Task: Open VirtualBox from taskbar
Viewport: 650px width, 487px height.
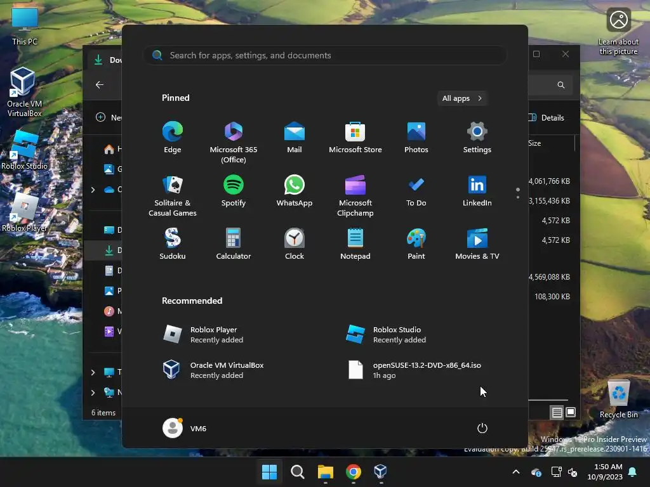Action: click(381, 472)
